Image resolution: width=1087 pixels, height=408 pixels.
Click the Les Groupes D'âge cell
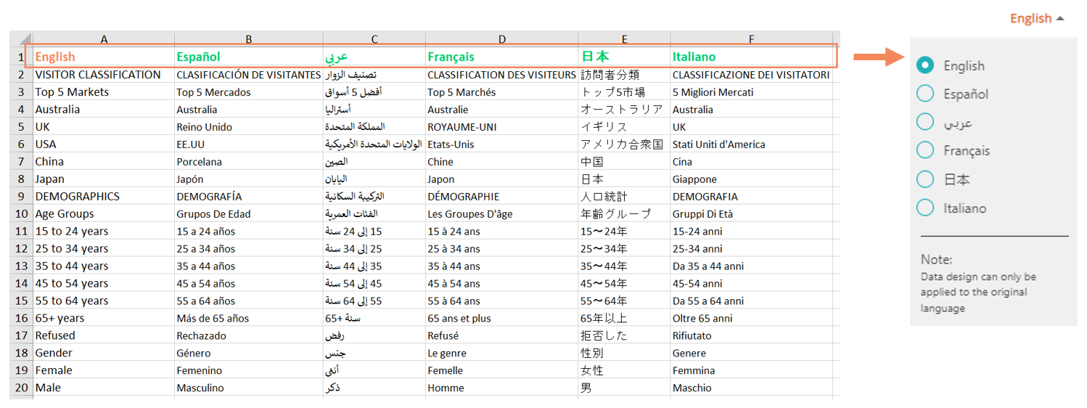pos(502,213)
